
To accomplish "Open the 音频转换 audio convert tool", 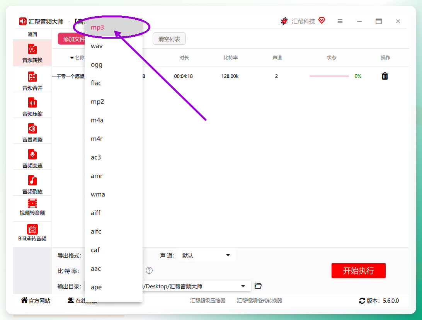I will (32, 53).
